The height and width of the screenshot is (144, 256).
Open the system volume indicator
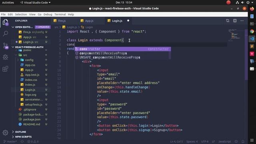pos(243,2)
